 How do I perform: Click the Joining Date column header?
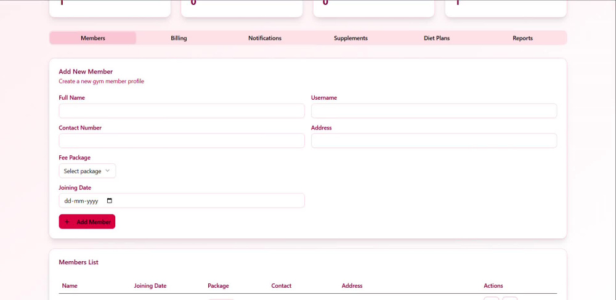pos(150,285)
